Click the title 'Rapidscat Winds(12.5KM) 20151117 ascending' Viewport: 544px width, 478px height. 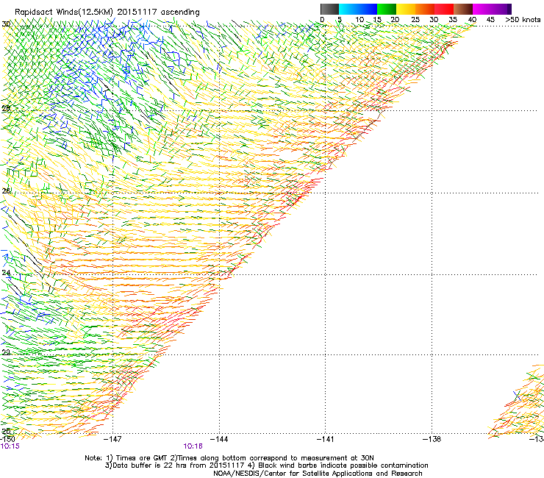coord(107,13)
